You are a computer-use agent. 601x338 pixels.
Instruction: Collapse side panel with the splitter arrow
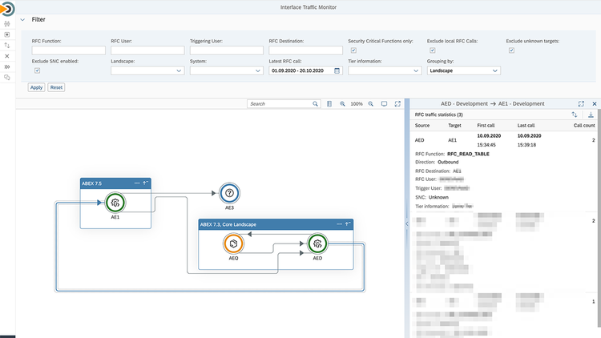coord(406,223)
